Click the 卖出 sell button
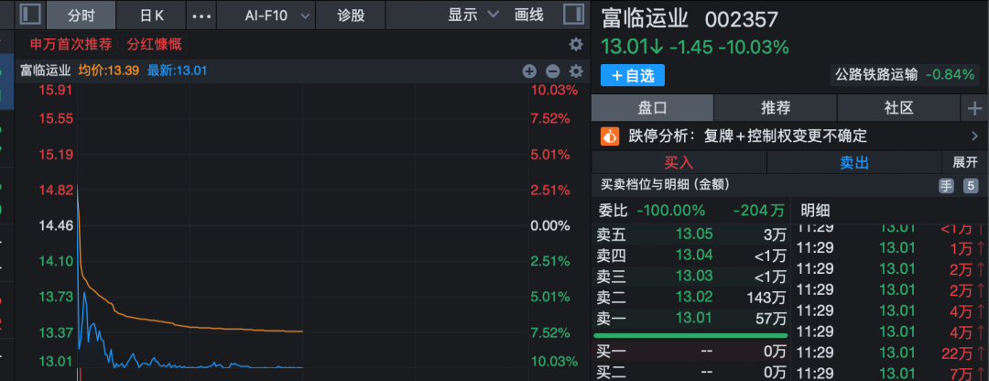989x381 pixels. click(x=853, y=162)
